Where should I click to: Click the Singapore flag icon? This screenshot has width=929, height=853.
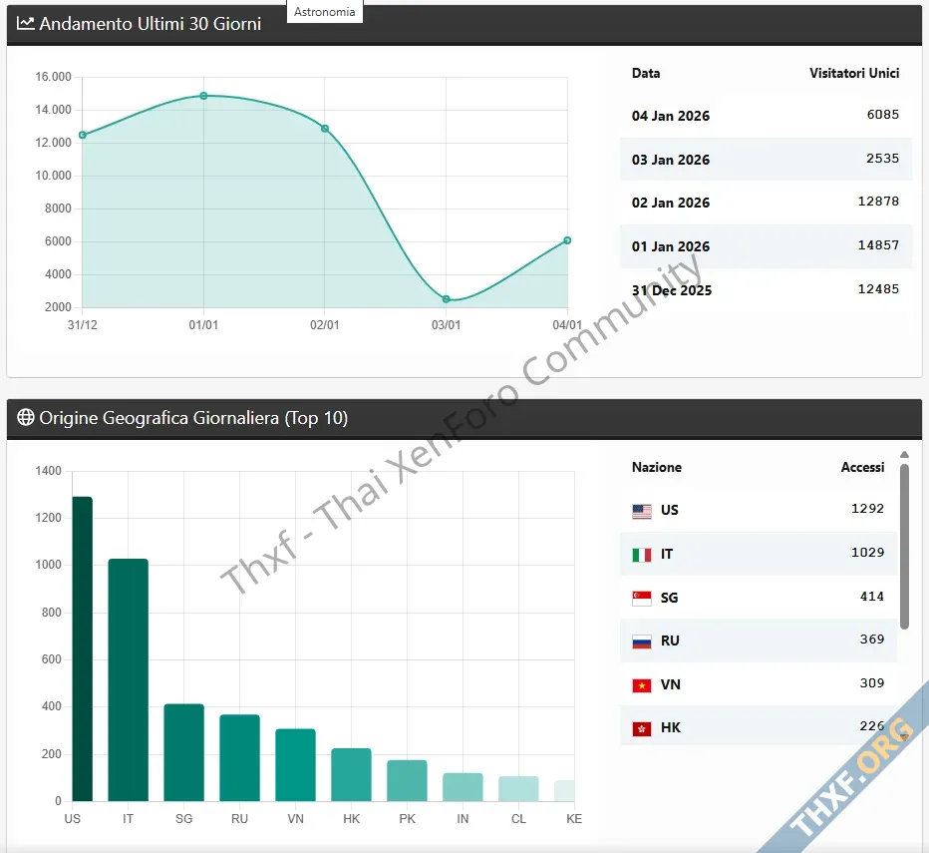[642, 598]
